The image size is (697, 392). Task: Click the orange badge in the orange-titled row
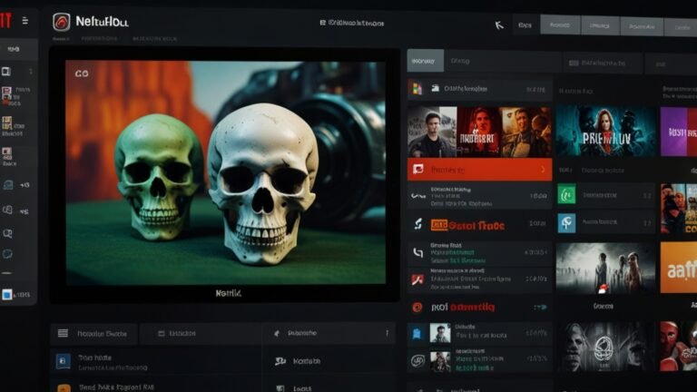point(438,225)
